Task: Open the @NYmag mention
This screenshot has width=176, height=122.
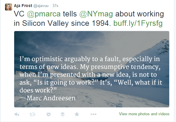Action: [x=96, y=14]
